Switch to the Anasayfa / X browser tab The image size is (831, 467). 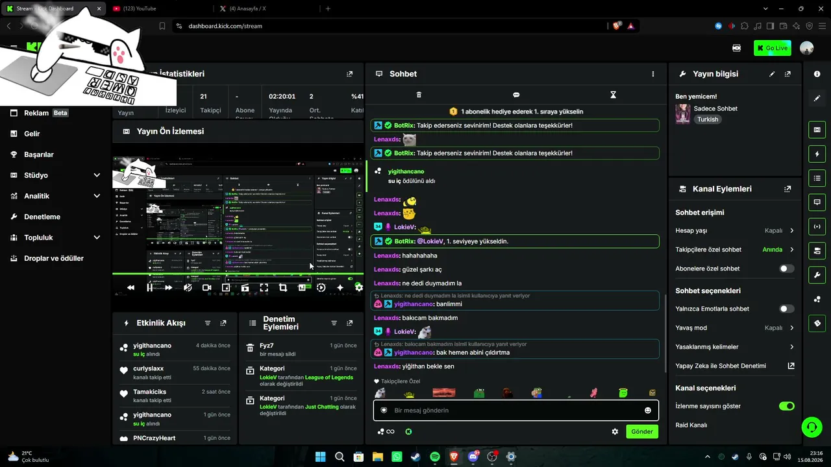click(x=266, y=8)
